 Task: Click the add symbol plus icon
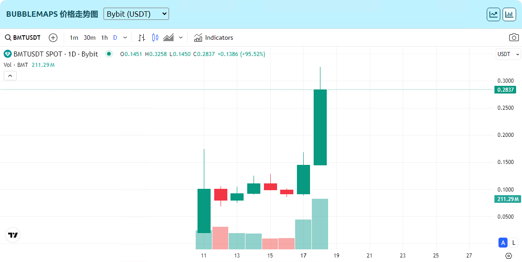tap(53, 37)
